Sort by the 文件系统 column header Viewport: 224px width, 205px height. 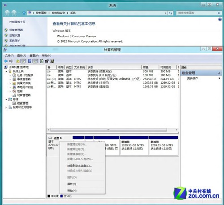(79, 67)
